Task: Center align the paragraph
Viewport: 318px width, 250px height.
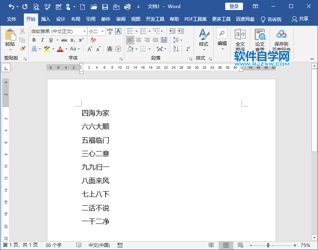Action: pos(138,40)
